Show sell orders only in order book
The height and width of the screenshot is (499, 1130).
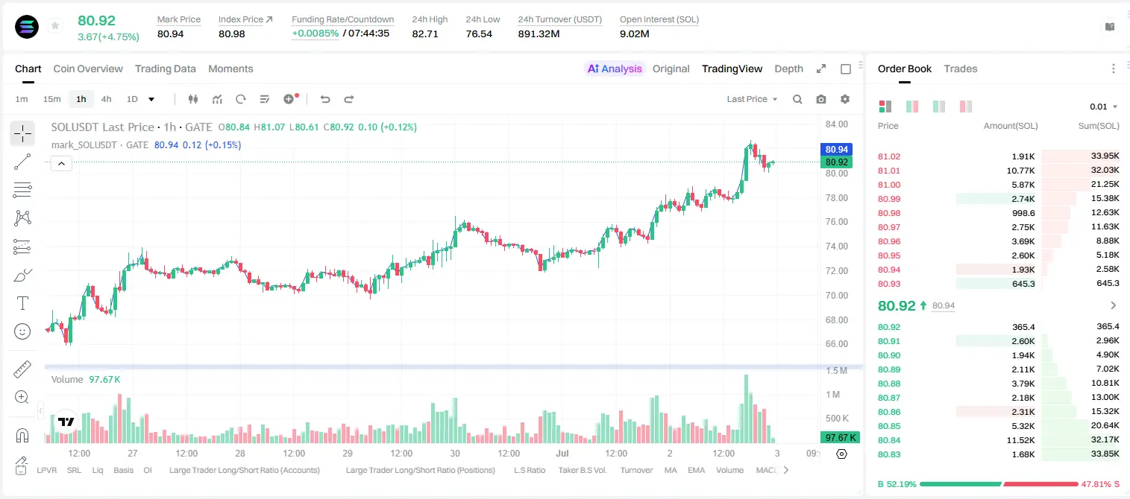966,107
